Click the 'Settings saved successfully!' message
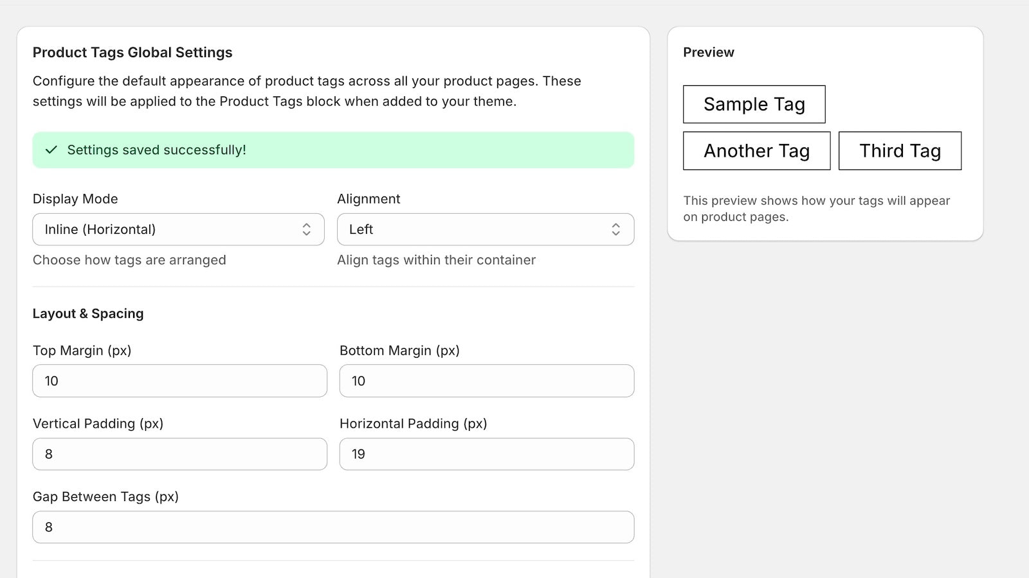This screenshot has height=578, width=1029. (x=156, y=150)
